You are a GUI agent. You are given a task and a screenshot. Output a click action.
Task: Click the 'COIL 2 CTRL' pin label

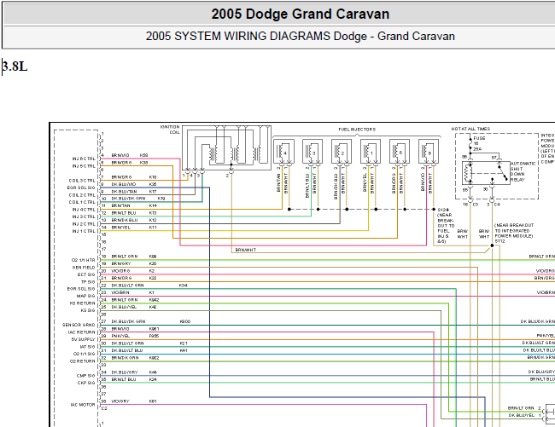click(82, 195)
